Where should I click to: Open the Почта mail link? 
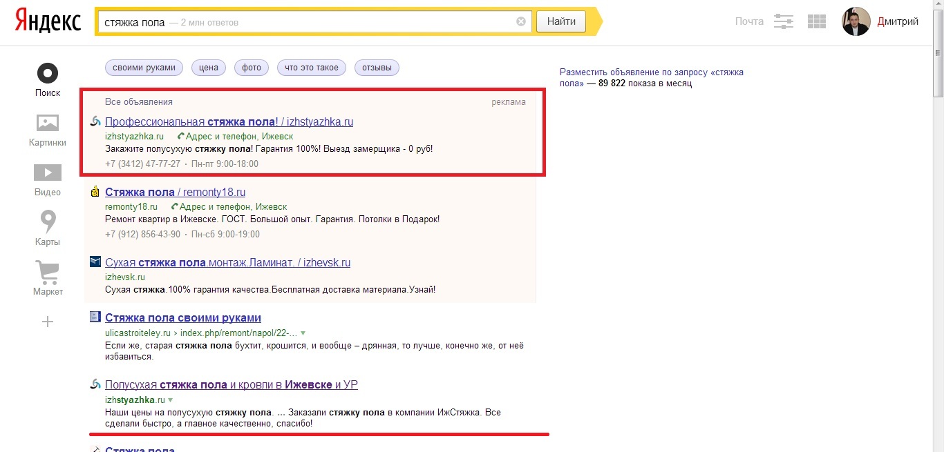749,21
